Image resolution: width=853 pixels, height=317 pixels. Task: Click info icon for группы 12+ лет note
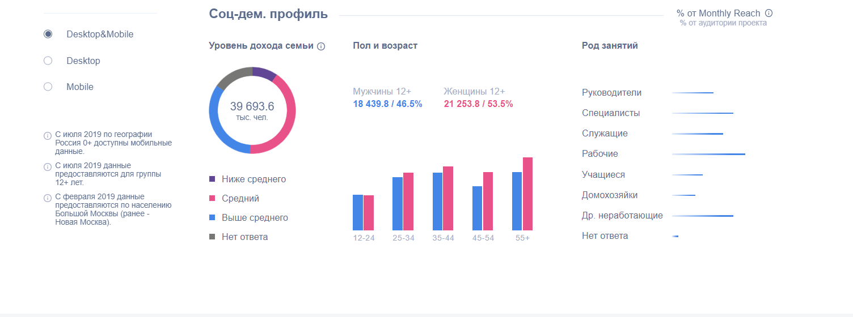tap(48, 167)
